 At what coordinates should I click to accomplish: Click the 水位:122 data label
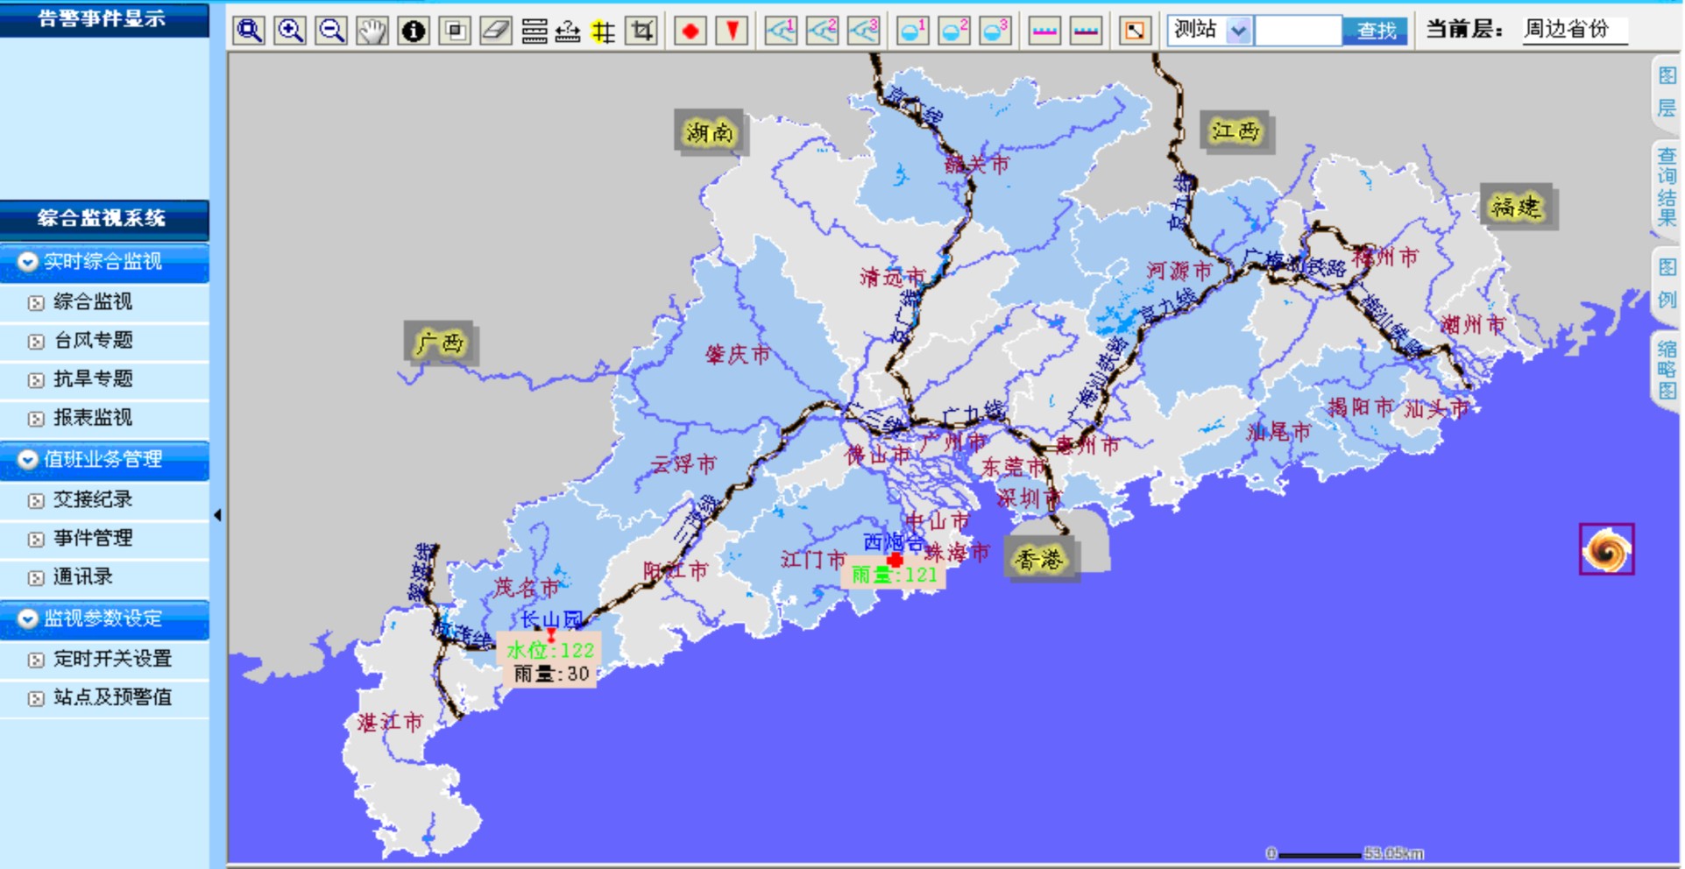[550, 650]
